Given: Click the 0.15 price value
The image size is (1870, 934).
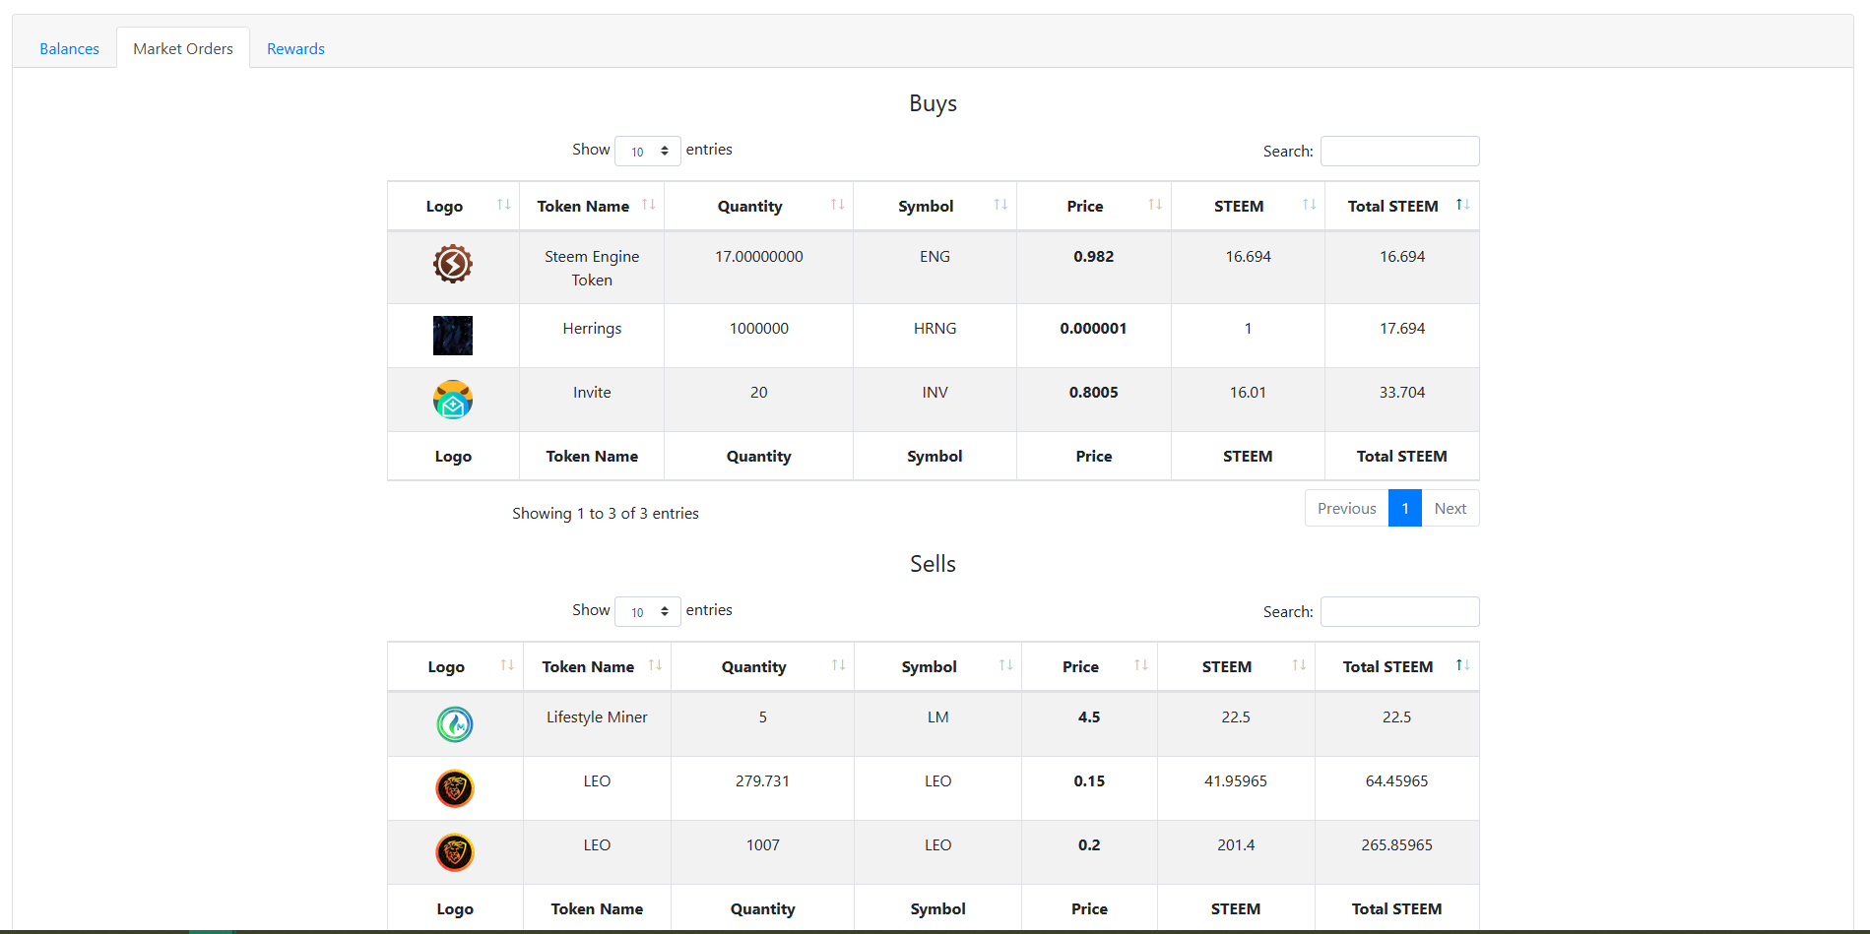Looking at the screenshot, I should [1089, 780].
